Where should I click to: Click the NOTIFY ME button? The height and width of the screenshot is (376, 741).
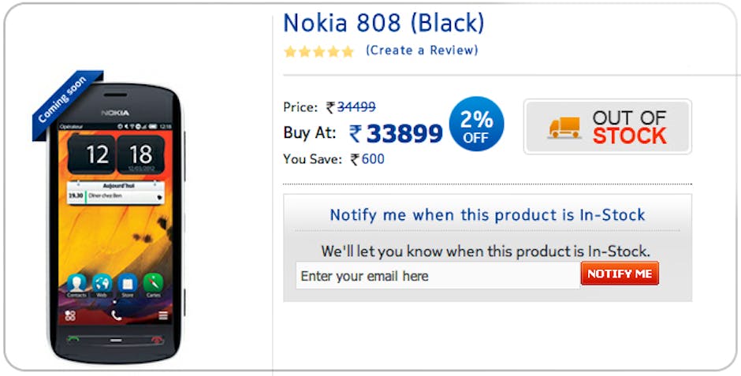click(620, 274)
